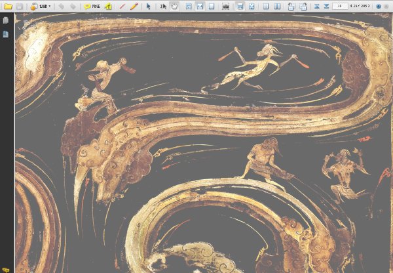Go to the previous page

click(x=317, y=7)
